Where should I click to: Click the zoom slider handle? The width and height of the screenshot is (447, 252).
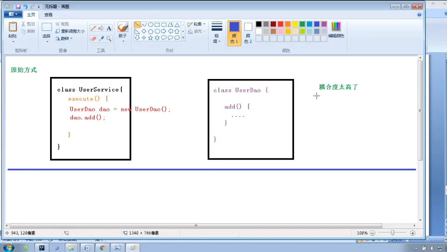pyautogui.click(x=392, y=232)
